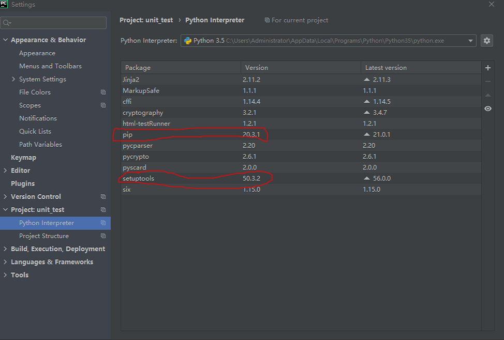This screenshot has width=504, height=340.
Task: Select the pyscard package row
Action: tap(301, 167)
